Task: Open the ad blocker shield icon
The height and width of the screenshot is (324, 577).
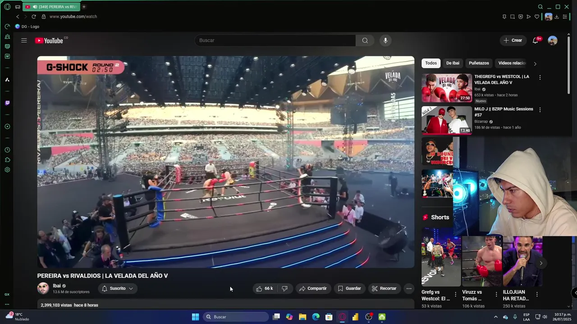Action: tap(521, 17)
